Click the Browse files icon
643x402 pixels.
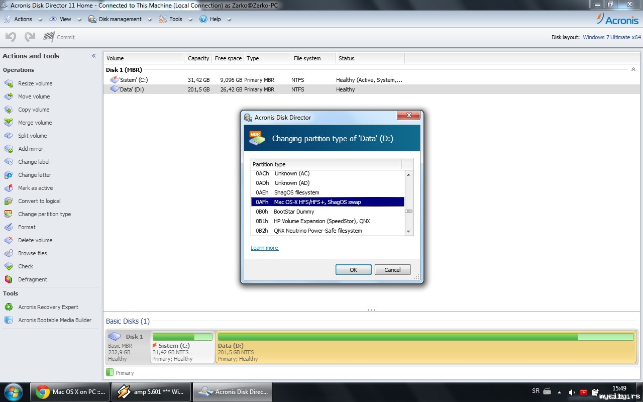coord(9,253)
